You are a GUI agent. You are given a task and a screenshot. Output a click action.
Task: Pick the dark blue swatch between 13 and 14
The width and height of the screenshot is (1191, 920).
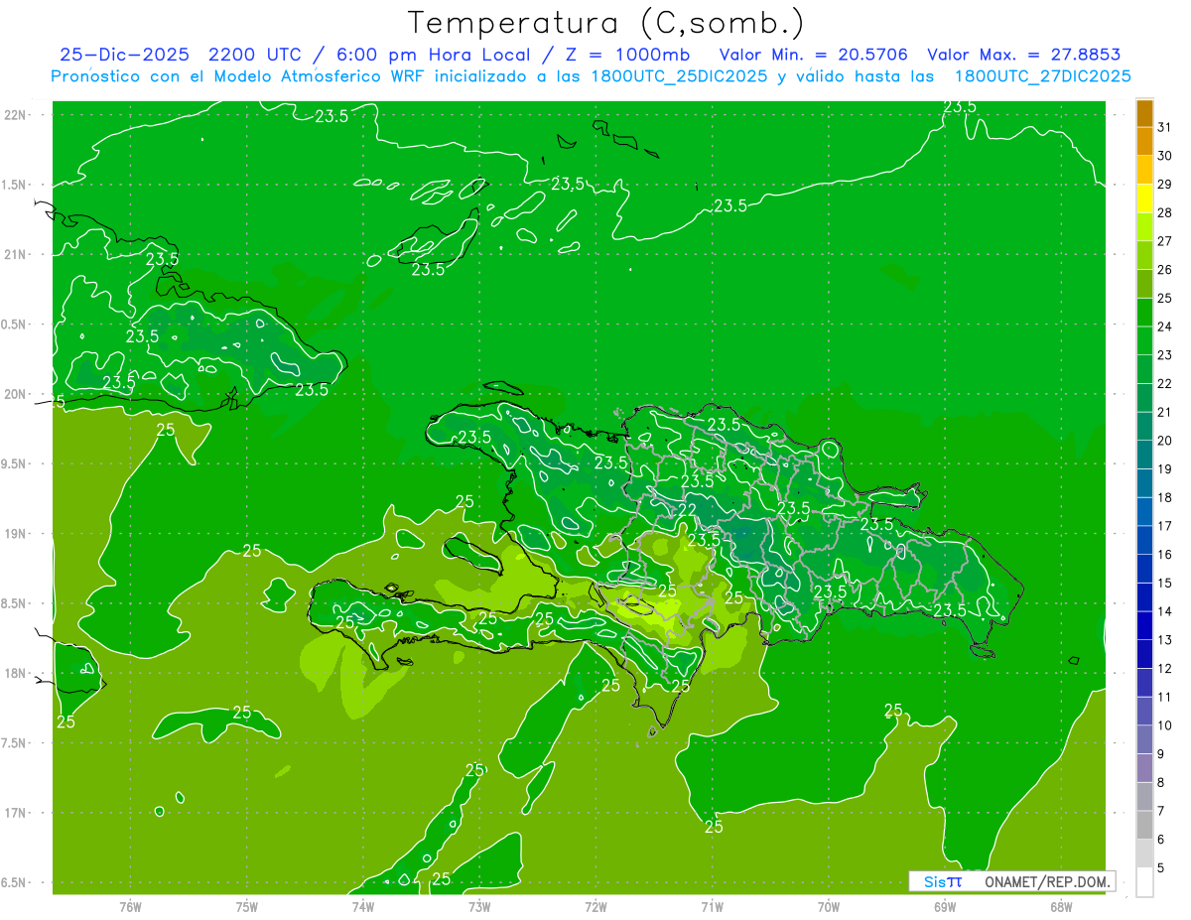tap(1144, 625)
